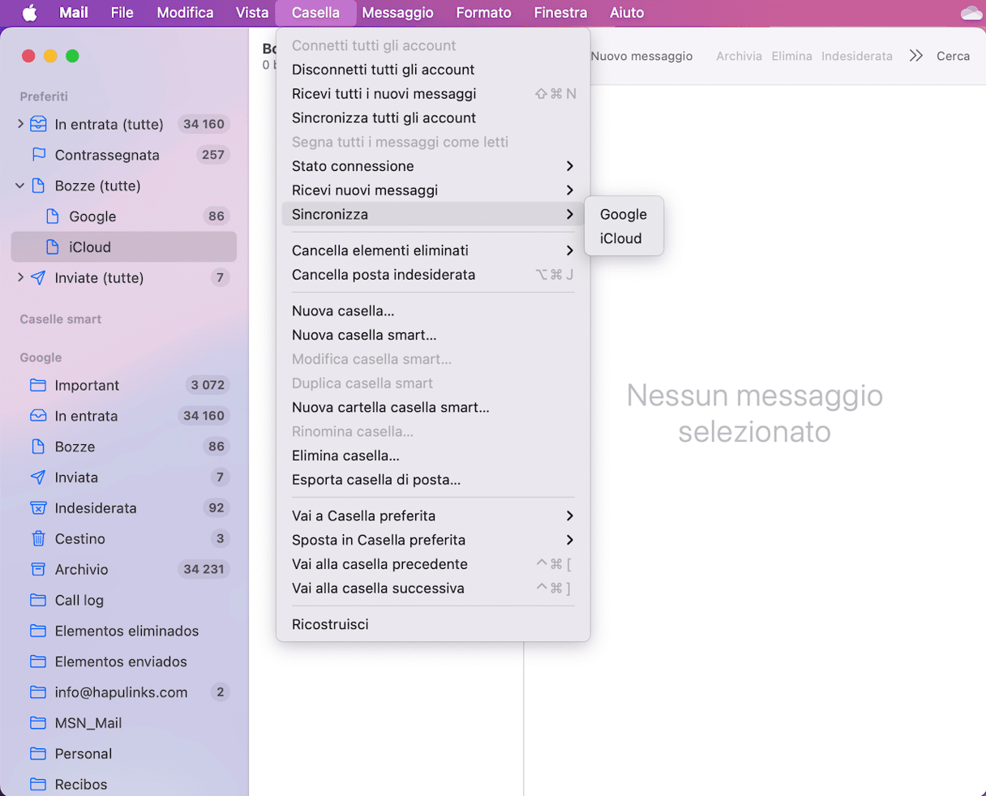
Task: Click the iCloud status icon in menu bar
Action: click(971, 13)
